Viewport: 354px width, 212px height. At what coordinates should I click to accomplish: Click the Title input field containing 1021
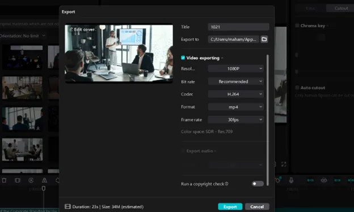click(238, 27)
